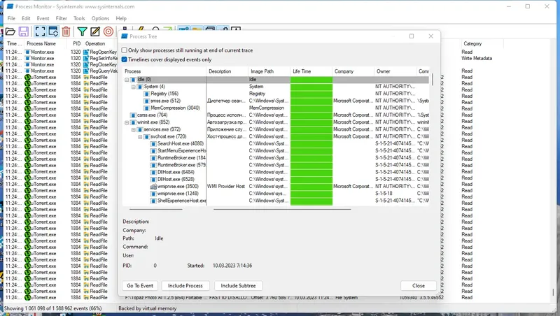Click the smss.exe (512) process icon
Screen dimensions: 560x316
(x=146, y=101)
